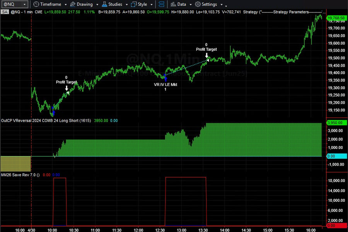The width and height of the screenshot is (348, 232).
Task: Click the 12:00 time axis label
Action: click(138, 230)
